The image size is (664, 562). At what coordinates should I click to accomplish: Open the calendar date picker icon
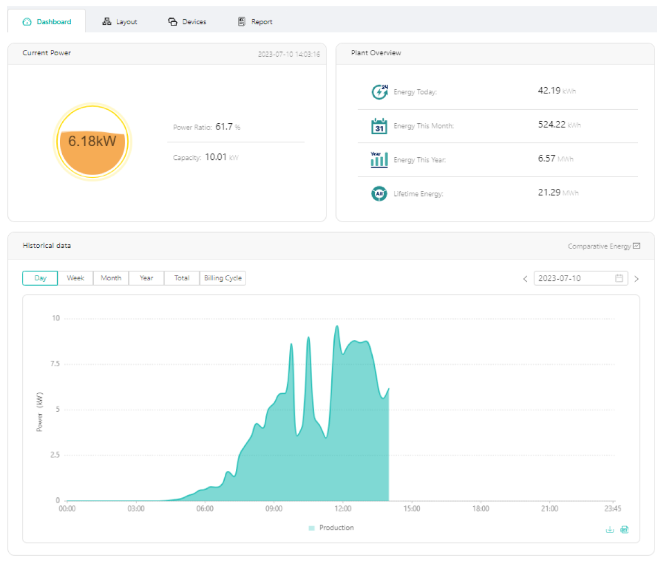coord(619,278)
